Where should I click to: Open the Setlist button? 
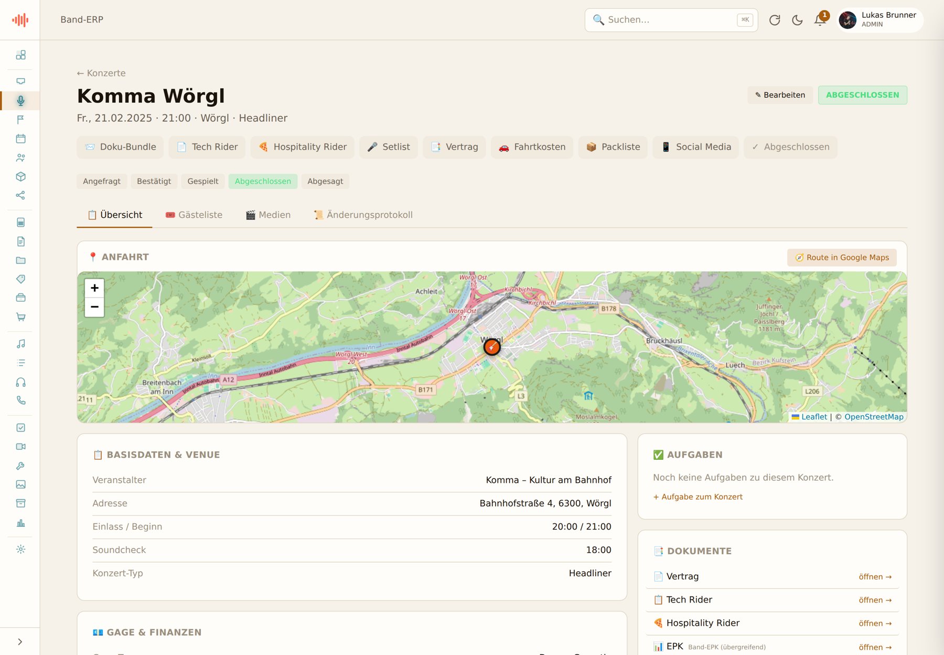(x=389, y=147)
